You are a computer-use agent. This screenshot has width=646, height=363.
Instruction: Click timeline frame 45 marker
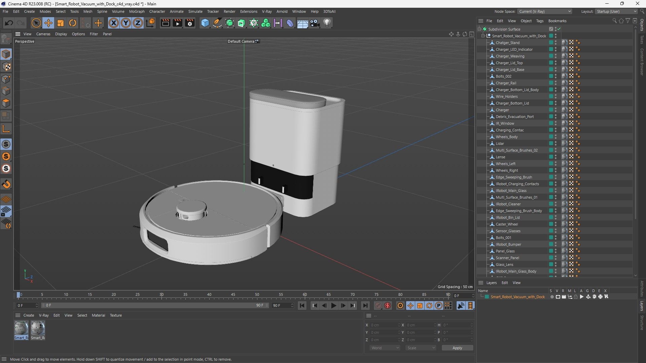233,295
